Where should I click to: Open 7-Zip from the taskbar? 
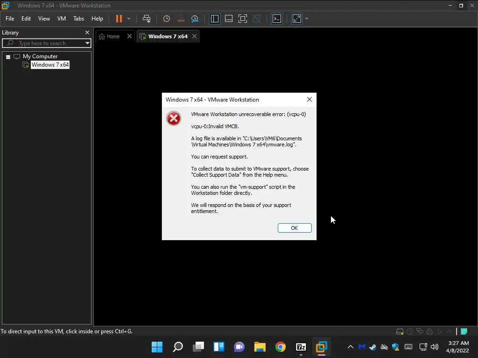[301, 347]
